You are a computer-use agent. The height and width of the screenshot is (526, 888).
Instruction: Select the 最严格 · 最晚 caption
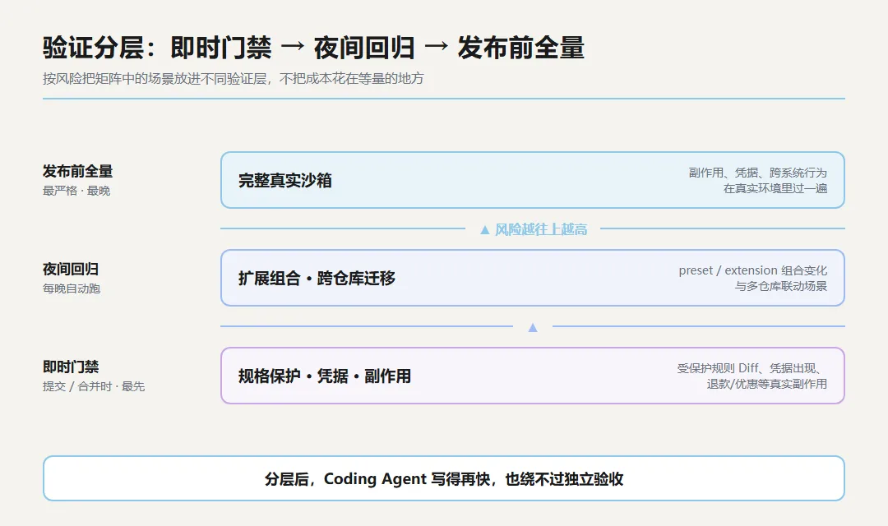coord(76,191)
